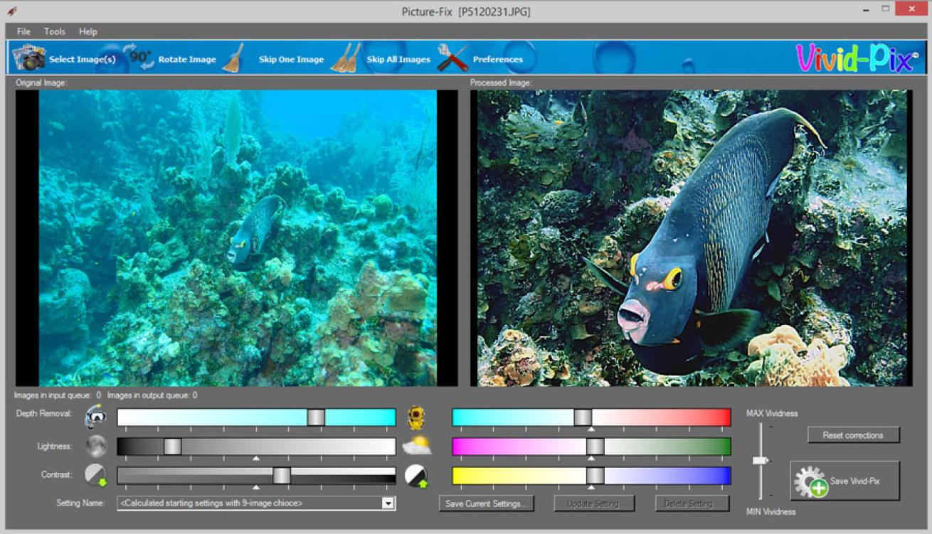
Task: Click the dark moon Lightness icon
Action: pyautogui.click(x=96, y=447)
